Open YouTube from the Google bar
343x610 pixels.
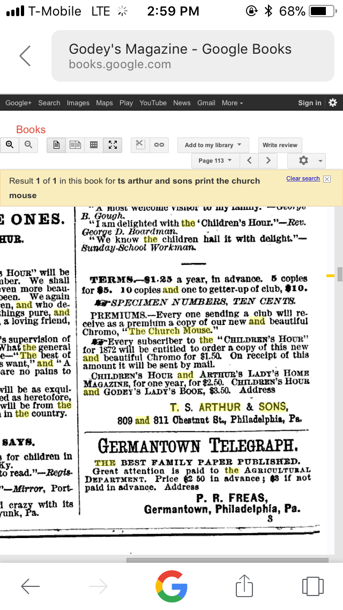(153, 103)
